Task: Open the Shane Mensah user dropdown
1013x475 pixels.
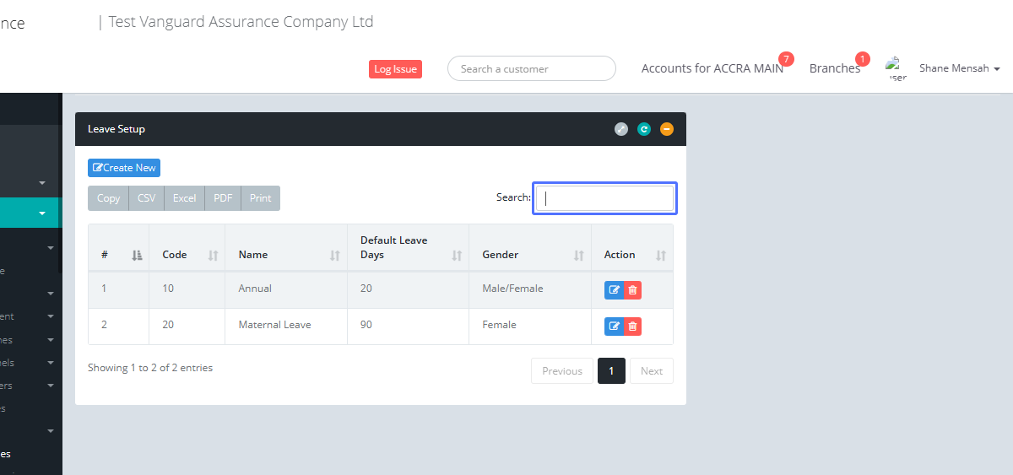Action: coord(959,68)
